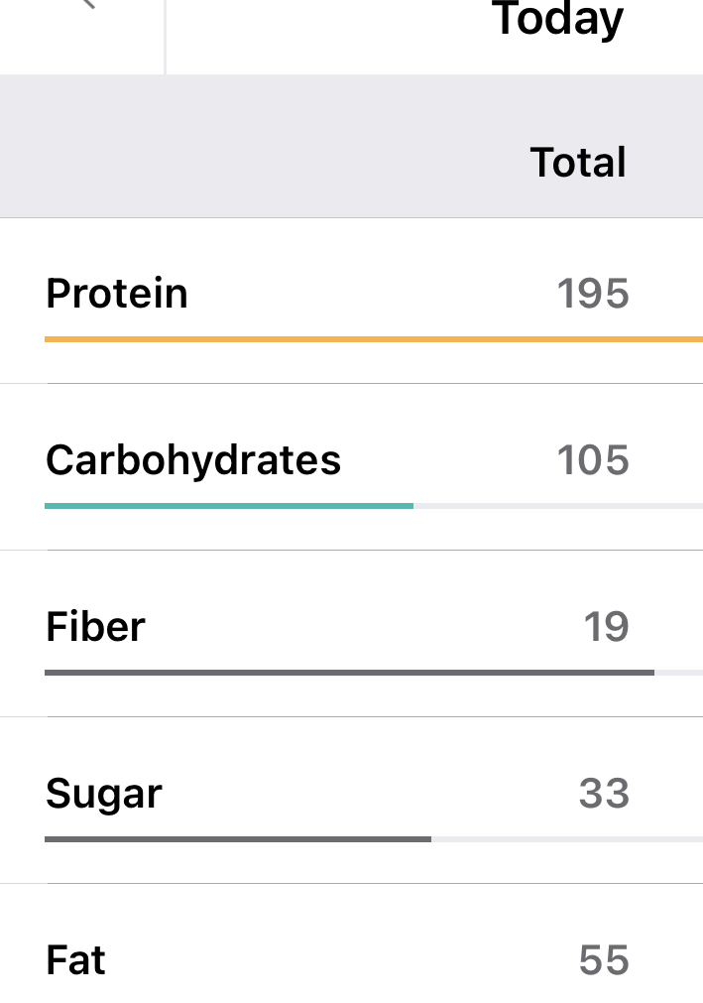Tap the Carbohydrates total of 105
Viewport: 703px width, 1003px height.
[x=593, y=460]
